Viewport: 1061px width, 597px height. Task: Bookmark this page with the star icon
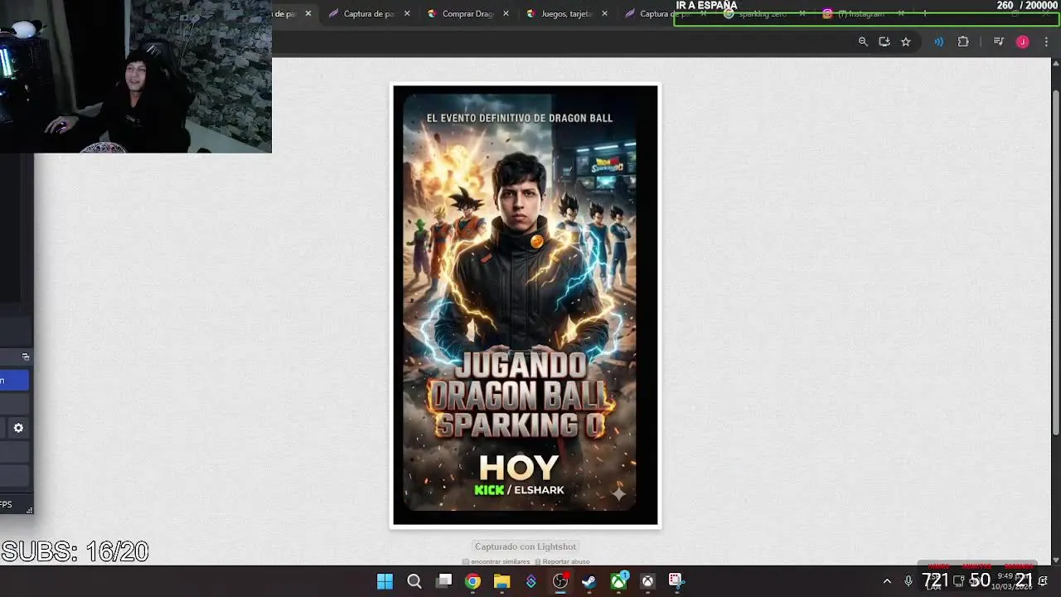pyautogui.click(x=906, y=41)
